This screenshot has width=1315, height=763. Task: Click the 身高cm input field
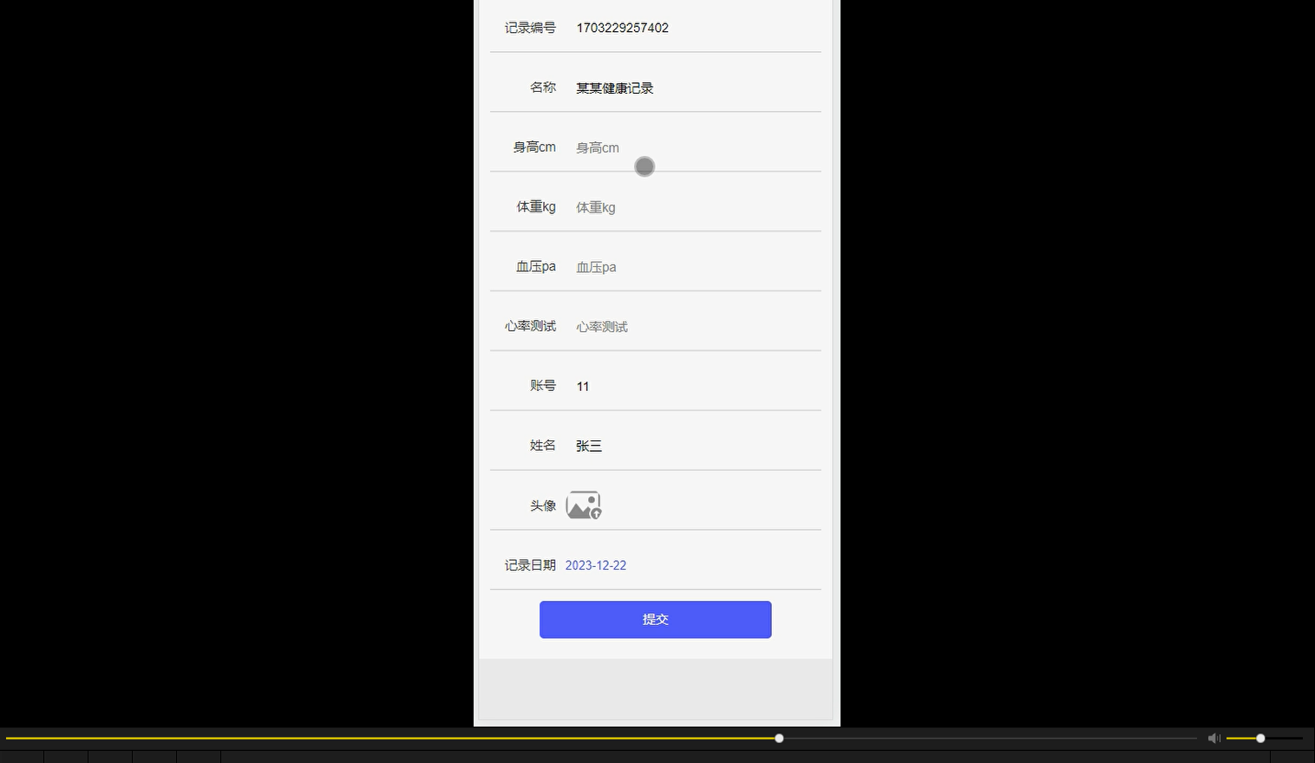tap(677, 147)
